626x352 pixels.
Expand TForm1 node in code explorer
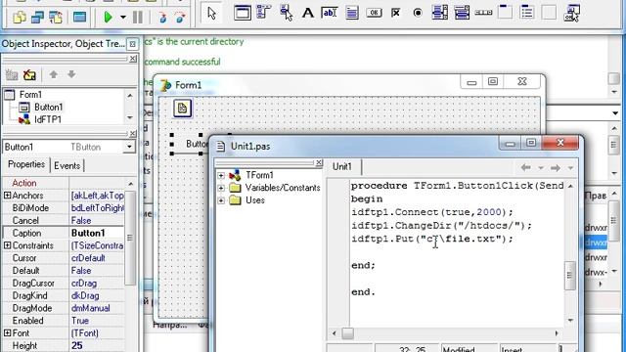(x=221, y=175)
